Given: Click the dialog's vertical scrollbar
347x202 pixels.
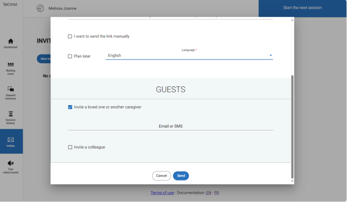Looking at the screenshot, I should click(292, 127).
